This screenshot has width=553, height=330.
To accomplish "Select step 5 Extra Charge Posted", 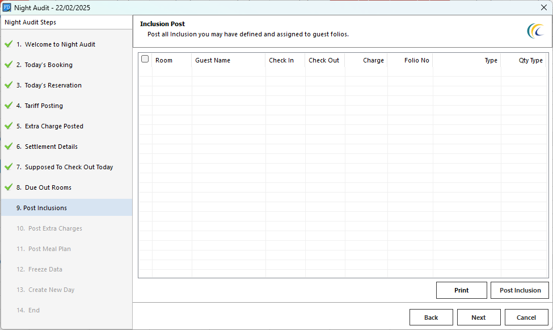I will coord(54,126).
